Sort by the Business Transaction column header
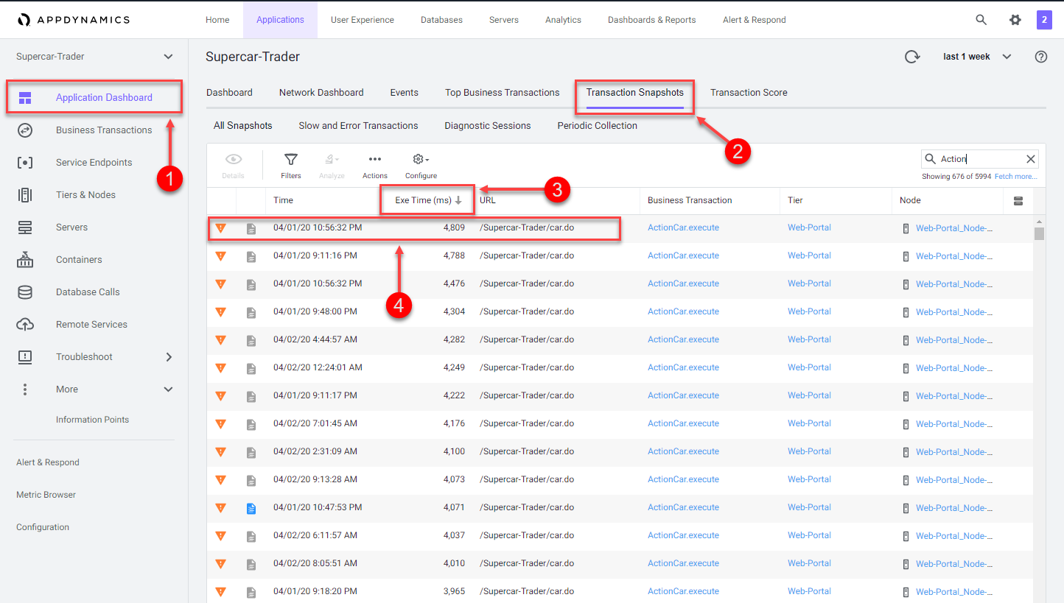Screen dimensions: 1064x603 click(690, 200)
